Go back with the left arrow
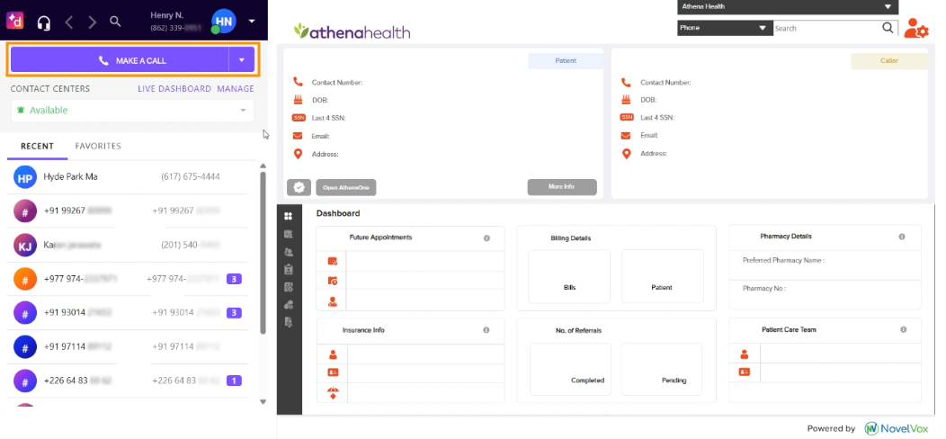946x439 pixels. (x=68, y=22)
